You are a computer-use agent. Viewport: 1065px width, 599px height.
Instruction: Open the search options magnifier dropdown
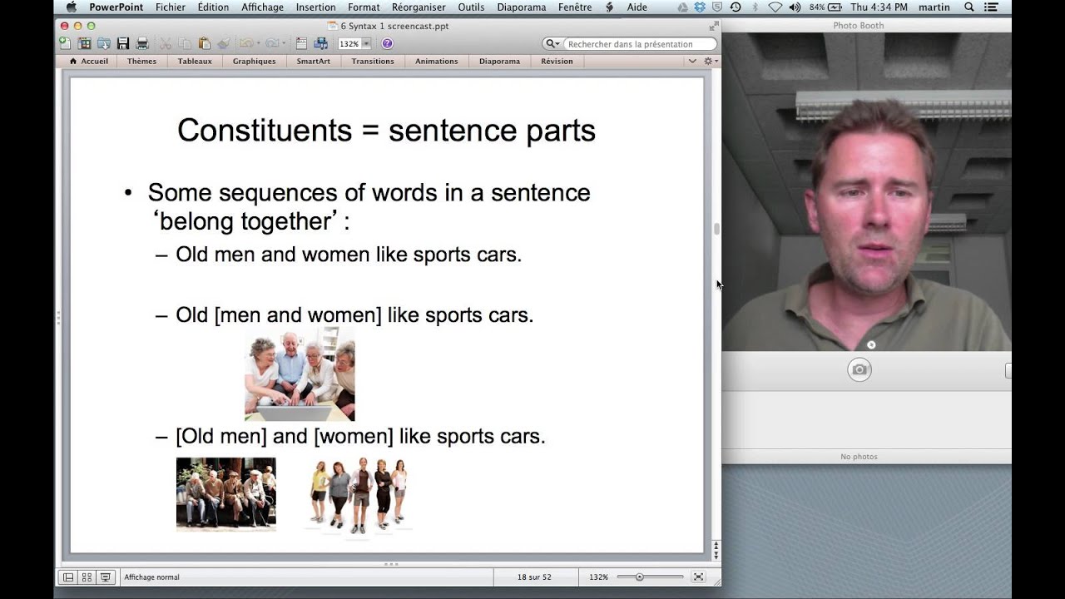click(x=552, y=44)
